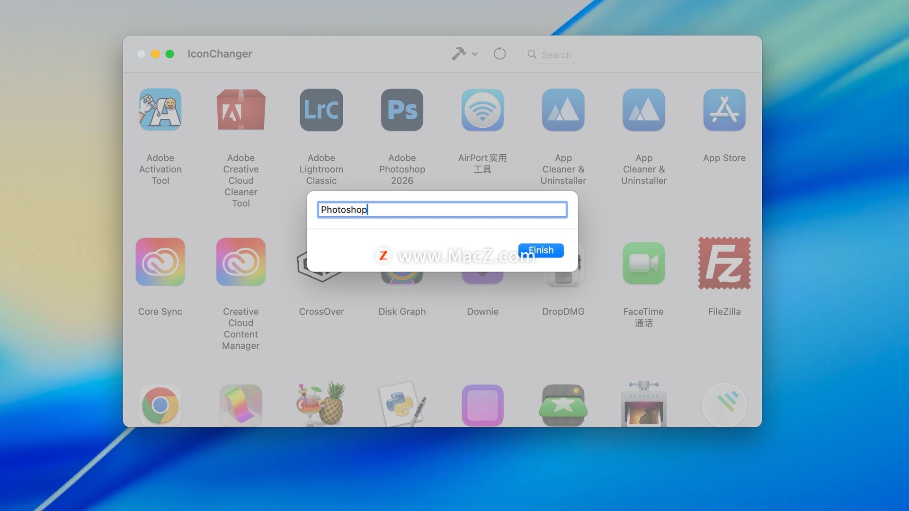
Task: Select the pineapple and cocktail app icon
Action: (x=321, y=404)
